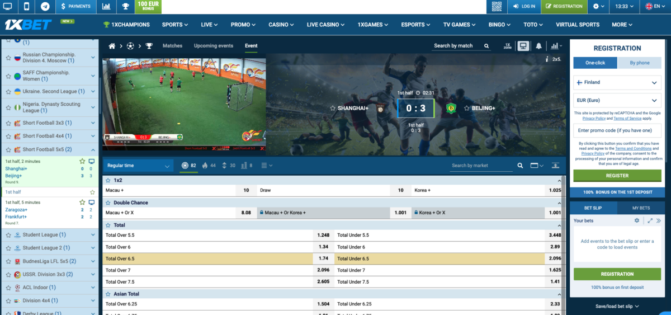Select Total Over 6.5 odds 1.74
671x315 pixels.
pyautogui.click(x=323, y=258)
